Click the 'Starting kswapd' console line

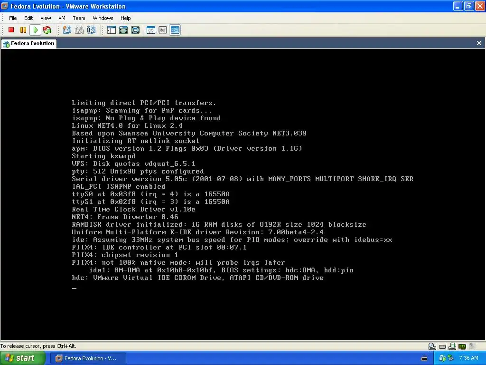[103, 156]
